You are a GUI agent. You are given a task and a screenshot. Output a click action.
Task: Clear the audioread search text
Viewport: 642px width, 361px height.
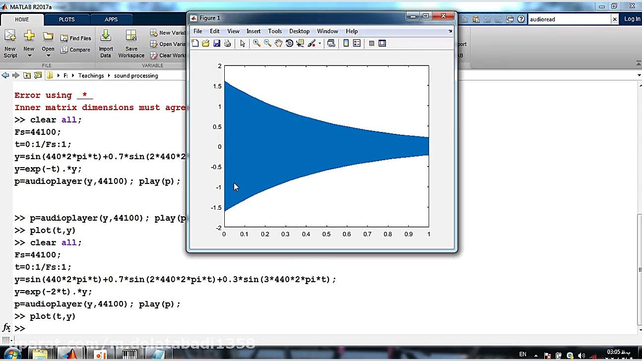[x=615, y=19]
